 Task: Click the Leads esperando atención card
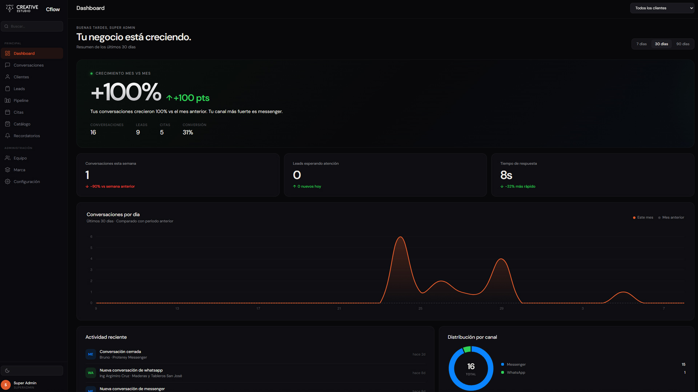[385, 175]
